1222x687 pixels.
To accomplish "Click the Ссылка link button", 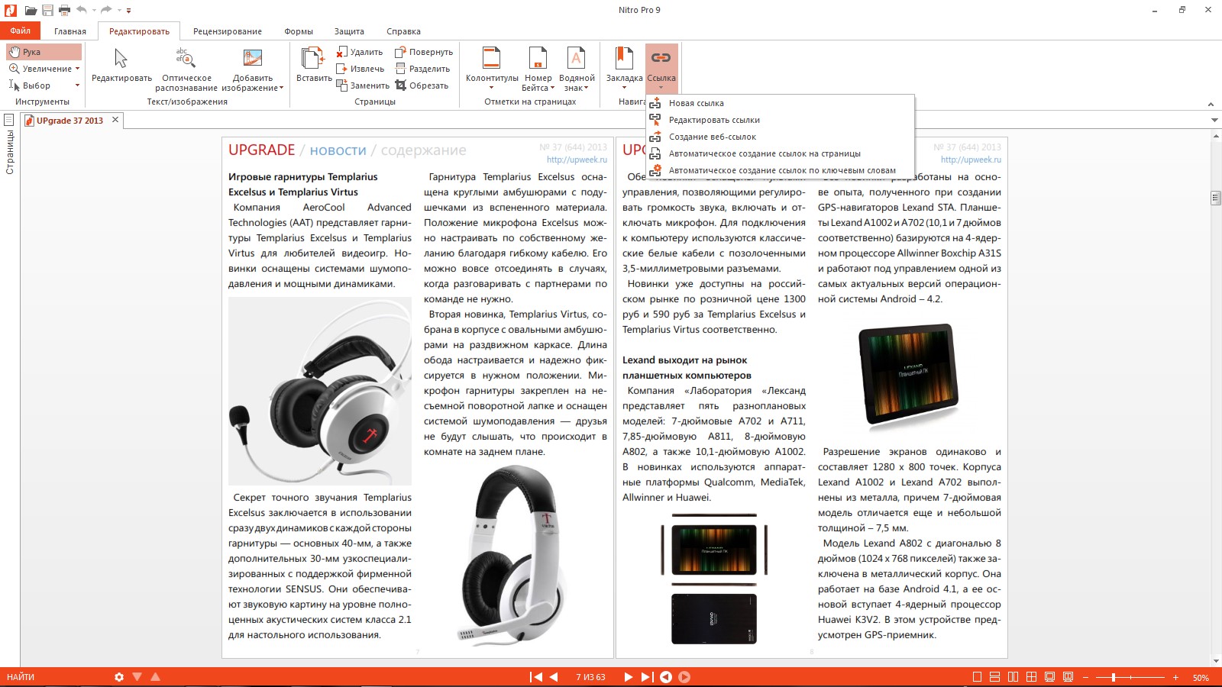I will point(661,69).
